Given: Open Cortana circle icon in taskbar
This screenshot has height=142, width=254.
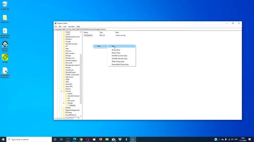Looking at the screenshot, I should point(55,139).
